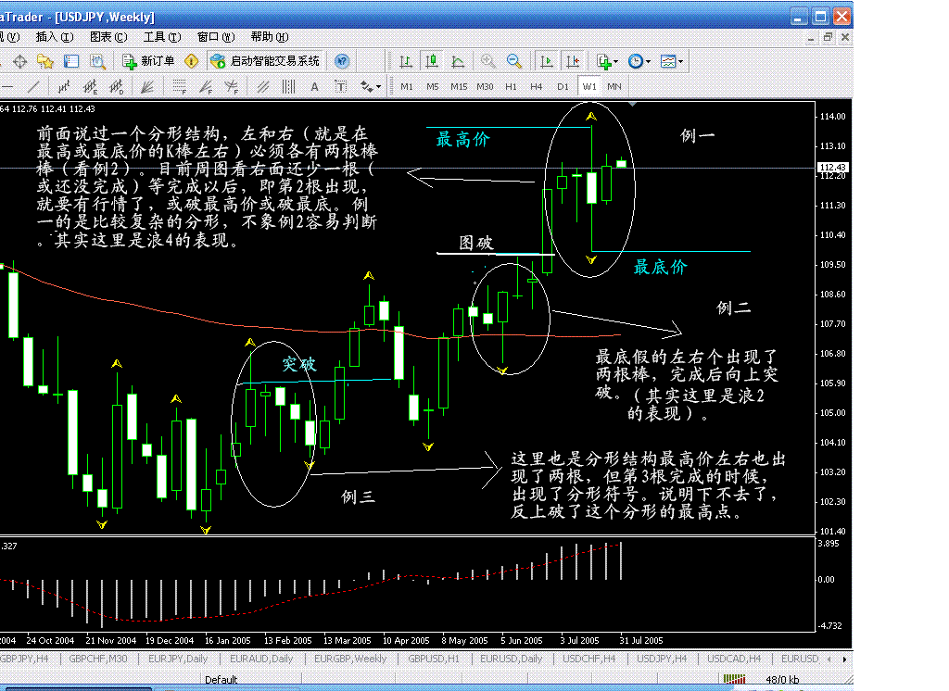Open the 图表 menu
The width and height of the screenshot is (949, 691).
[108, 37]
